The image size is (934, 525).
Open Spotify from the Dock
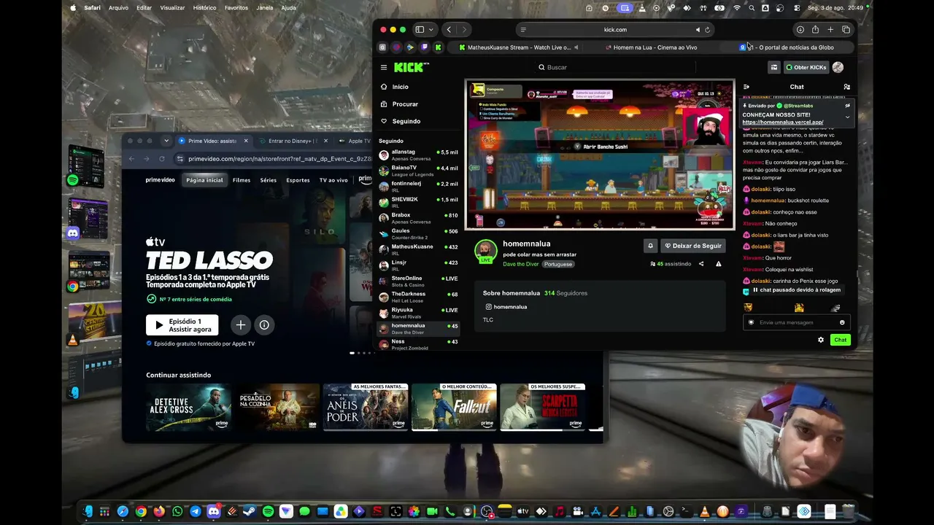pyautogui.click(x=268, y=512)
